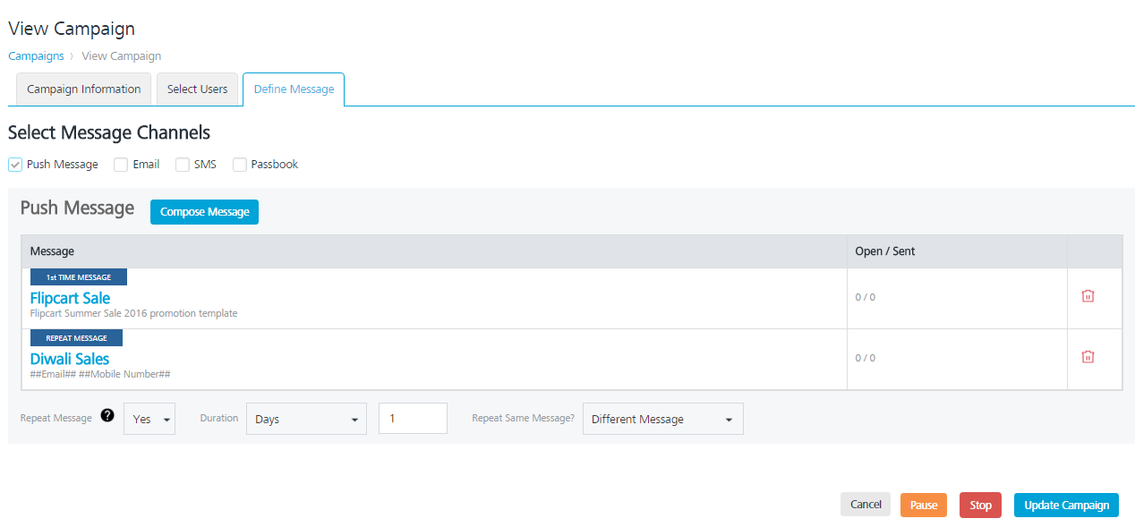Pause the campaign
This screenshot has height=527, width=1135.
[923, 505]
